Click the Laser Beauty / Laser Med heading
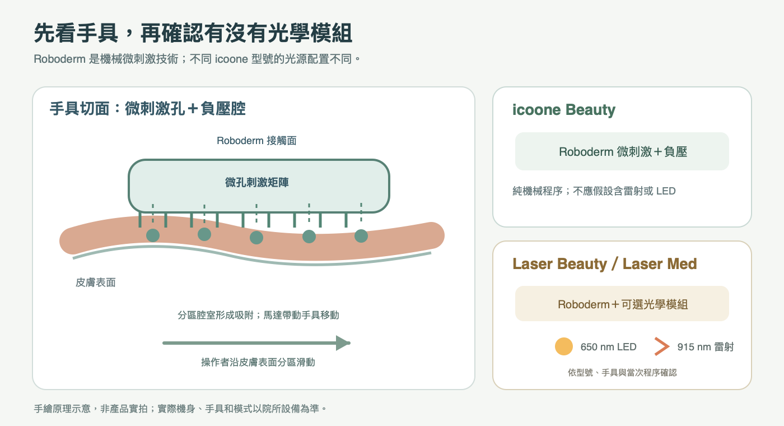 coord(605,263)
